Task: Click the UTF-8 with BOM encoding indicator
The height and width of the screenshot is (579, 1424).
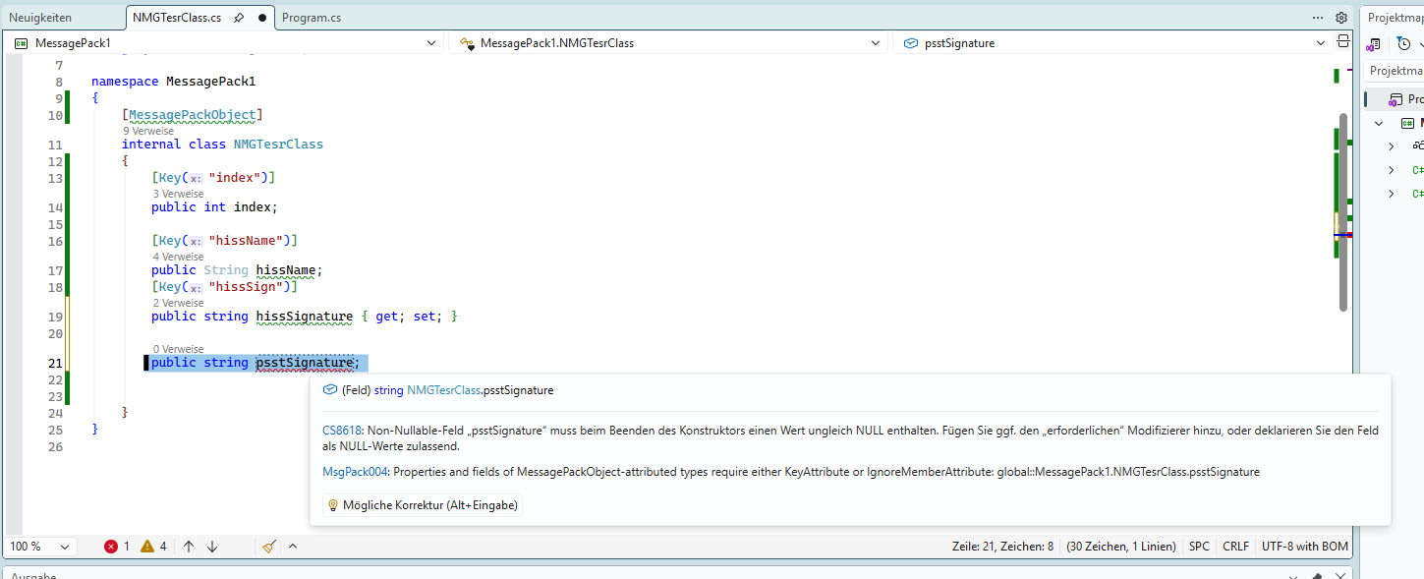Action: 1305,547
